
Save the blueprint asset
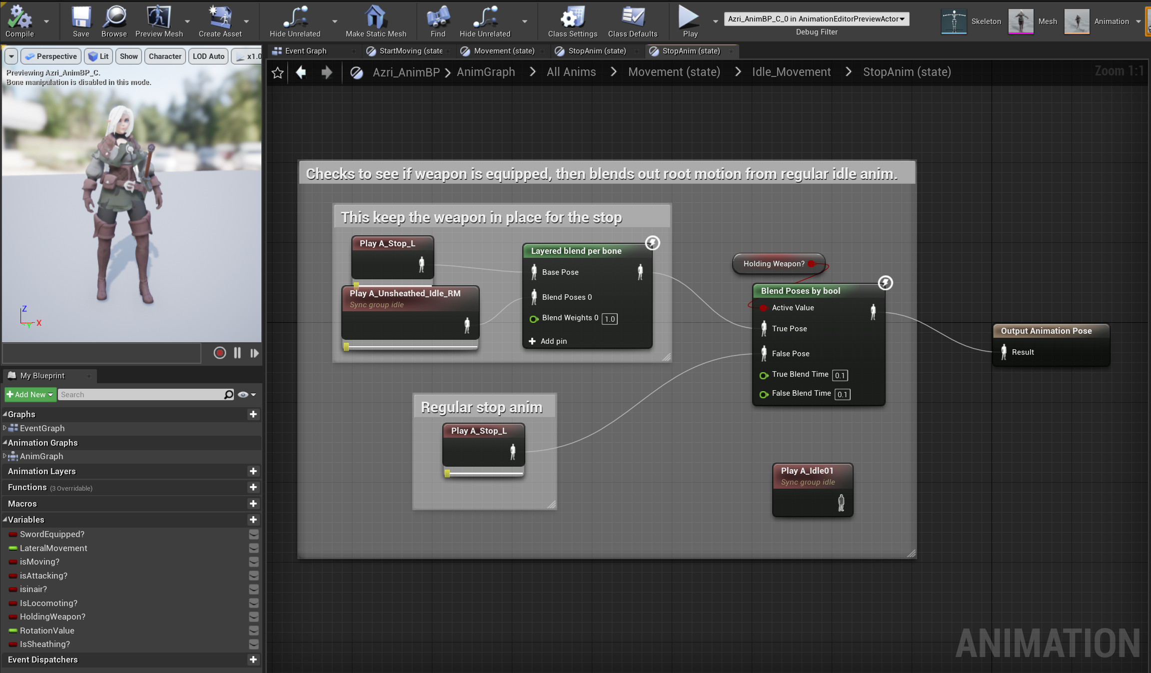80,21
